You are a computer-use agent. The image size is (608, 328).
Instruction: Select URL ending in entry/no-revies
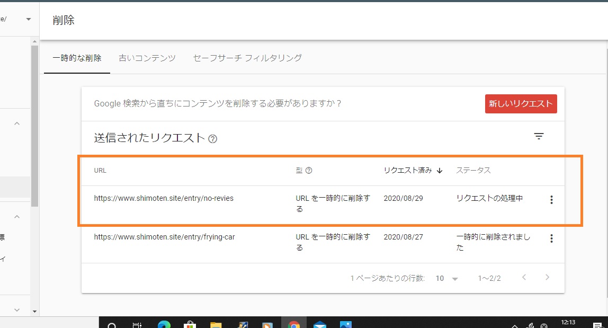pos(164,198)
